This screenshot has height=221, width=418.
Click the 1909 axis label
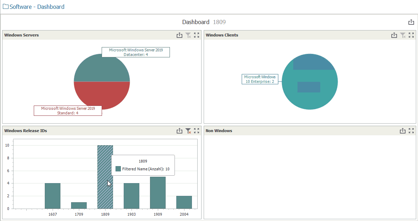click(158, 214)
